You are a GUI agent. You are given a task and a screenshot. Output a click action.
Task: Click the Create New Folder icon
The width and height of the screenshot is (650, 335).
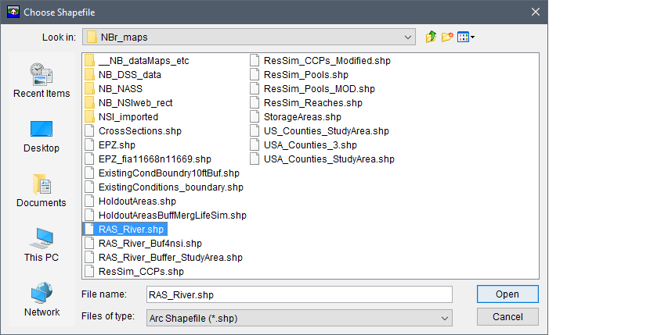(x=447, y=37)
